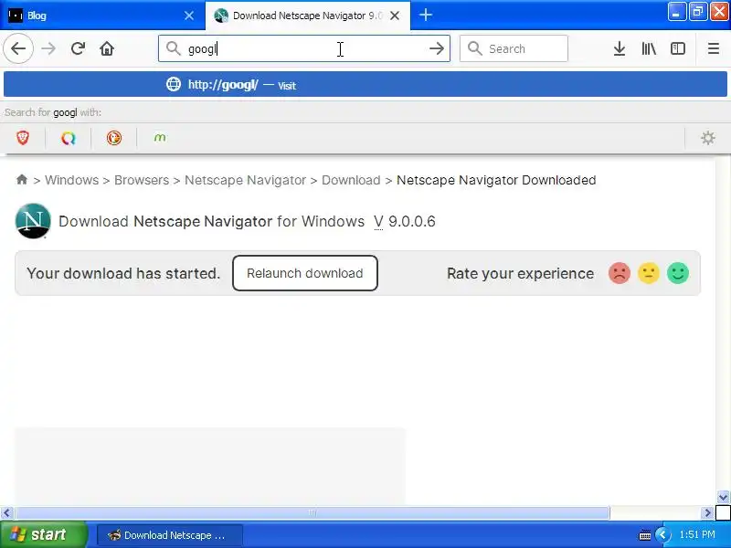
Task: Click the 1:51 PM clock
Action: coord(697,534)
